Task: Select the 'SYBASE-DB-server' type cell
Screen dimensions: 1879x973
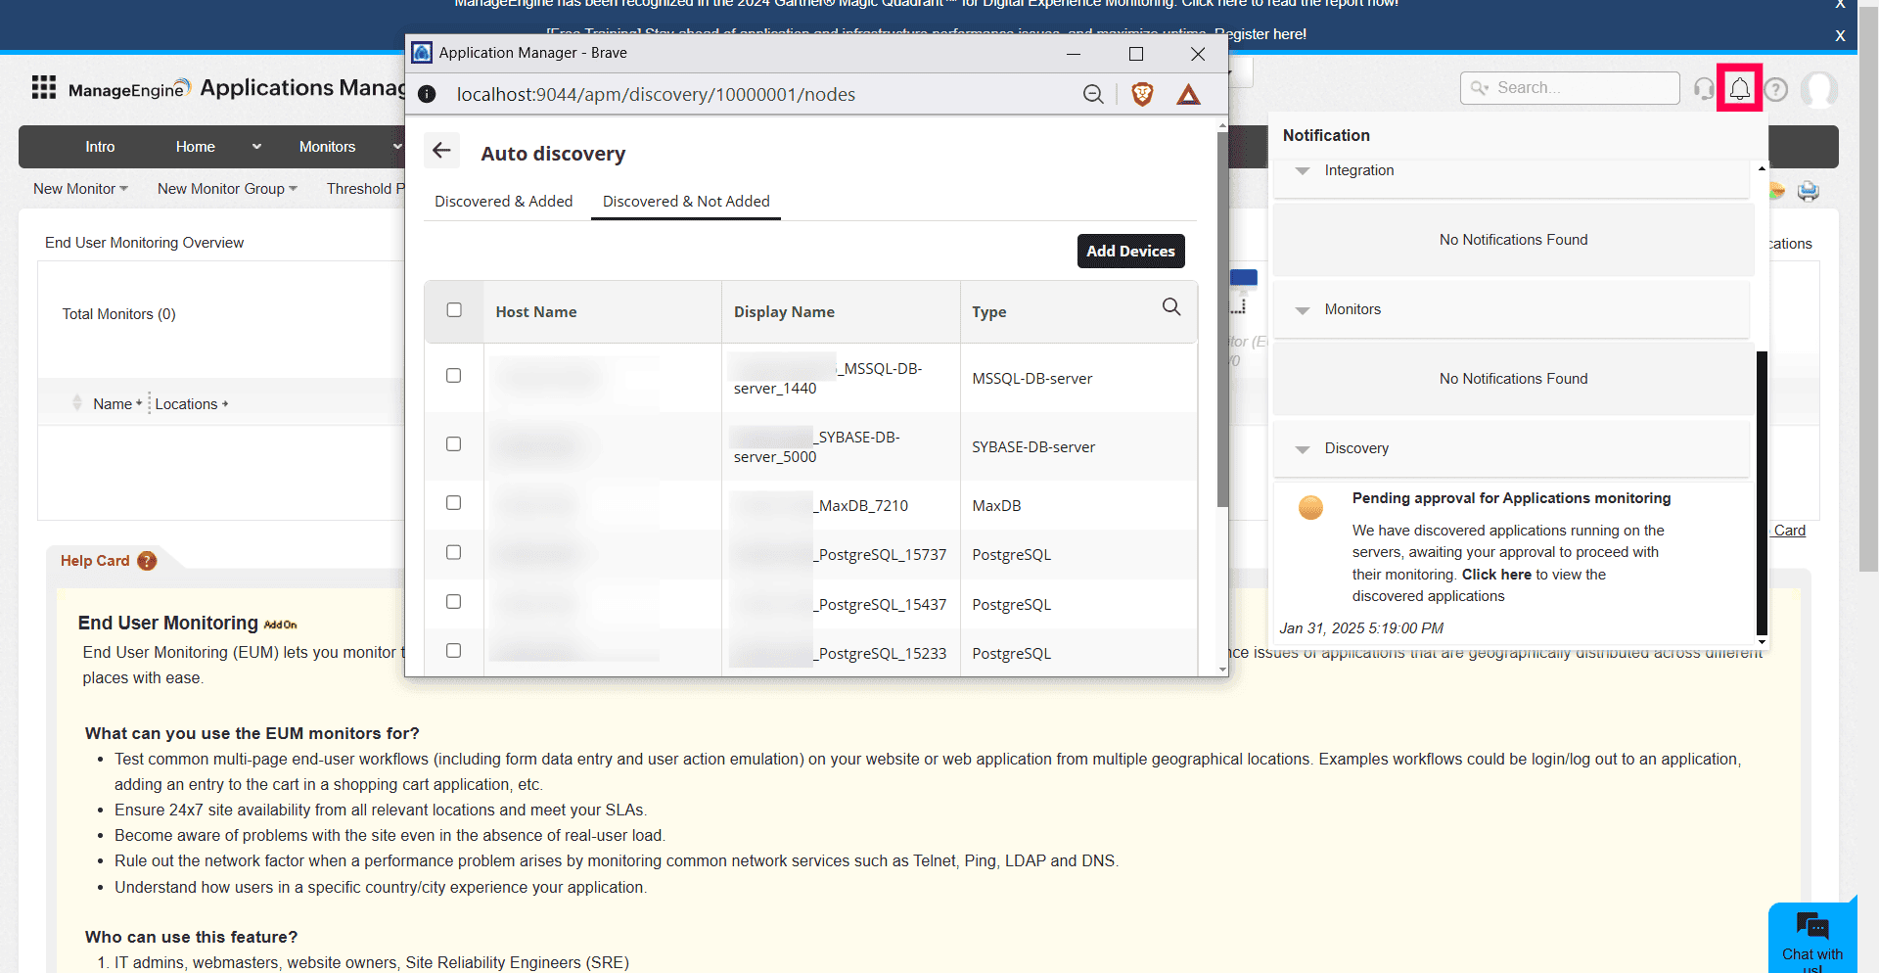Action: [1033, 447]
